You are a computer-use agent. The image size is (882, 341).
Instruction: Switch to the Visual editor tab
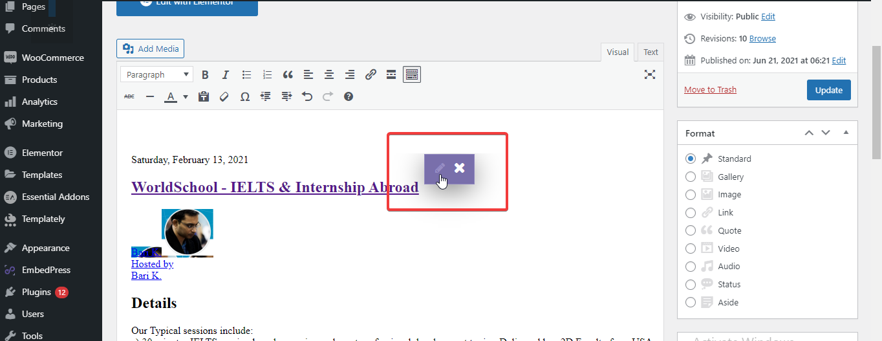[618, 52]
